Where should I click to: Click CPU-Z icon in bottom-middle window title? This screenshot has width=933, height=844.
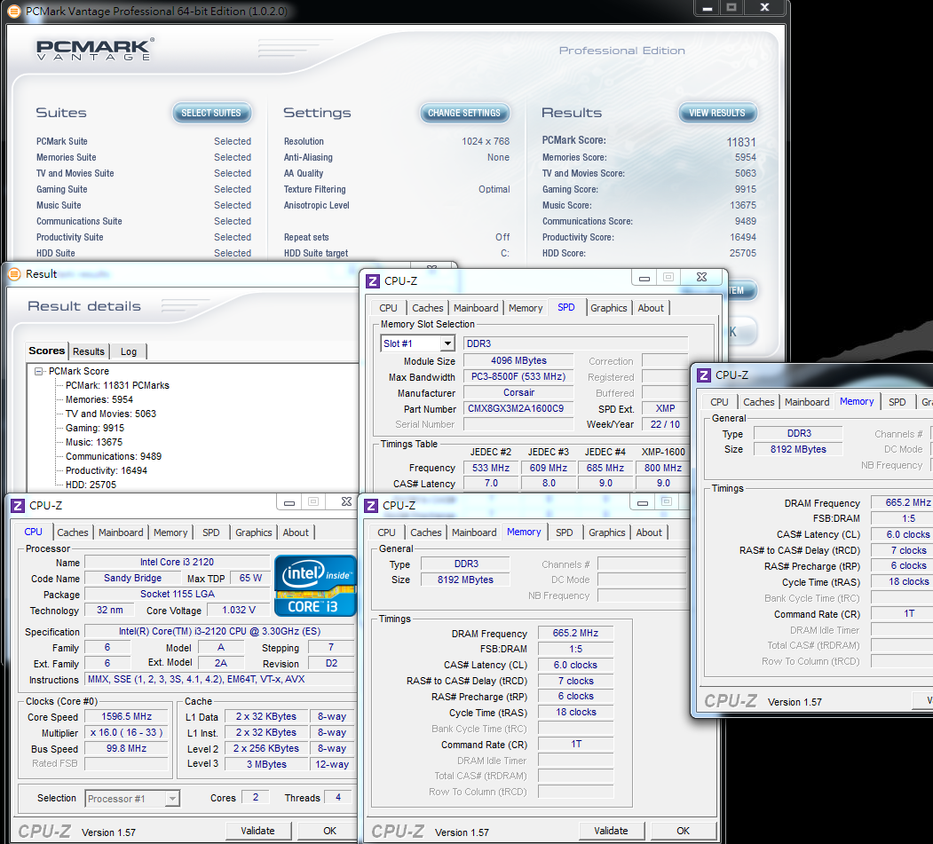click(x=371, y=506)
